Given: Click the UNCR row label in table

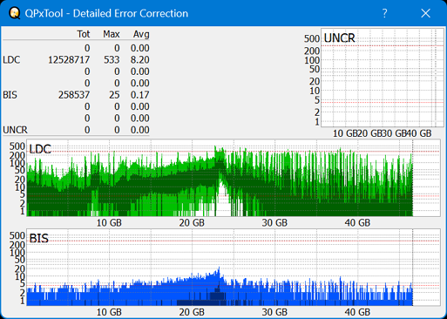Looking at the screenshot, I should [15, 130].
